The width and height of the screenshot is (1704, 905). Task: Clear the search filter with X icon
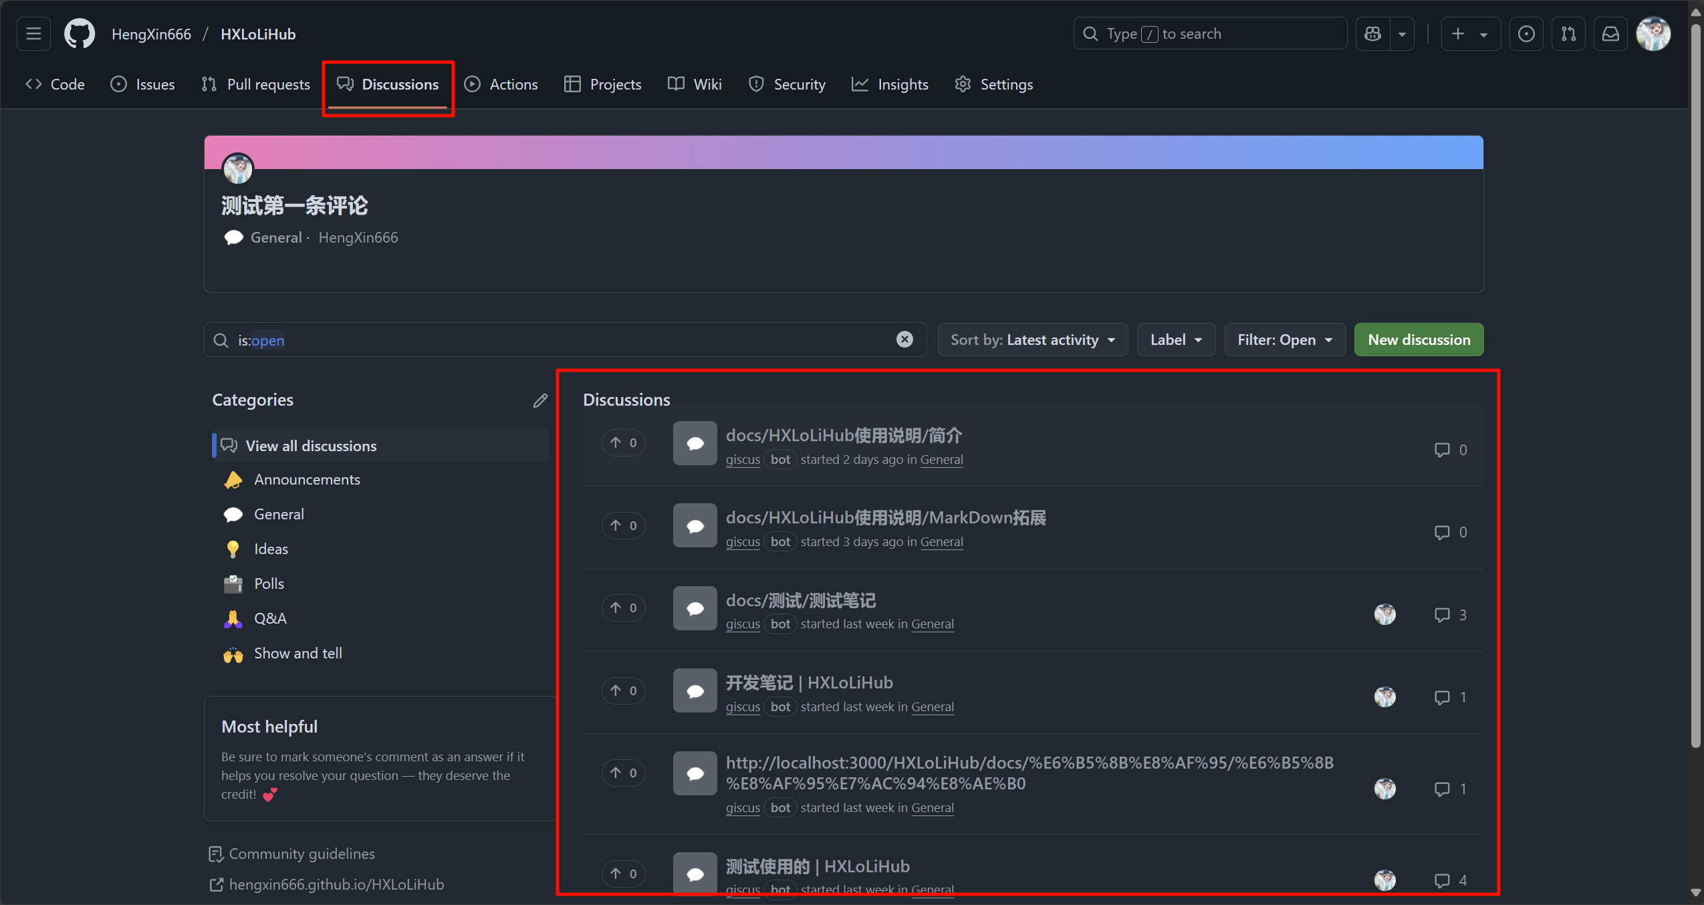pos(904,340)
